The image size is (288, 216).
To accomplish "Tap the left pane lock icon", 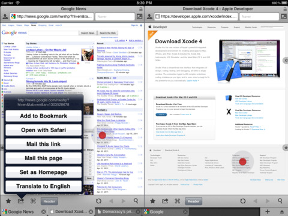I will pos(141,9).
